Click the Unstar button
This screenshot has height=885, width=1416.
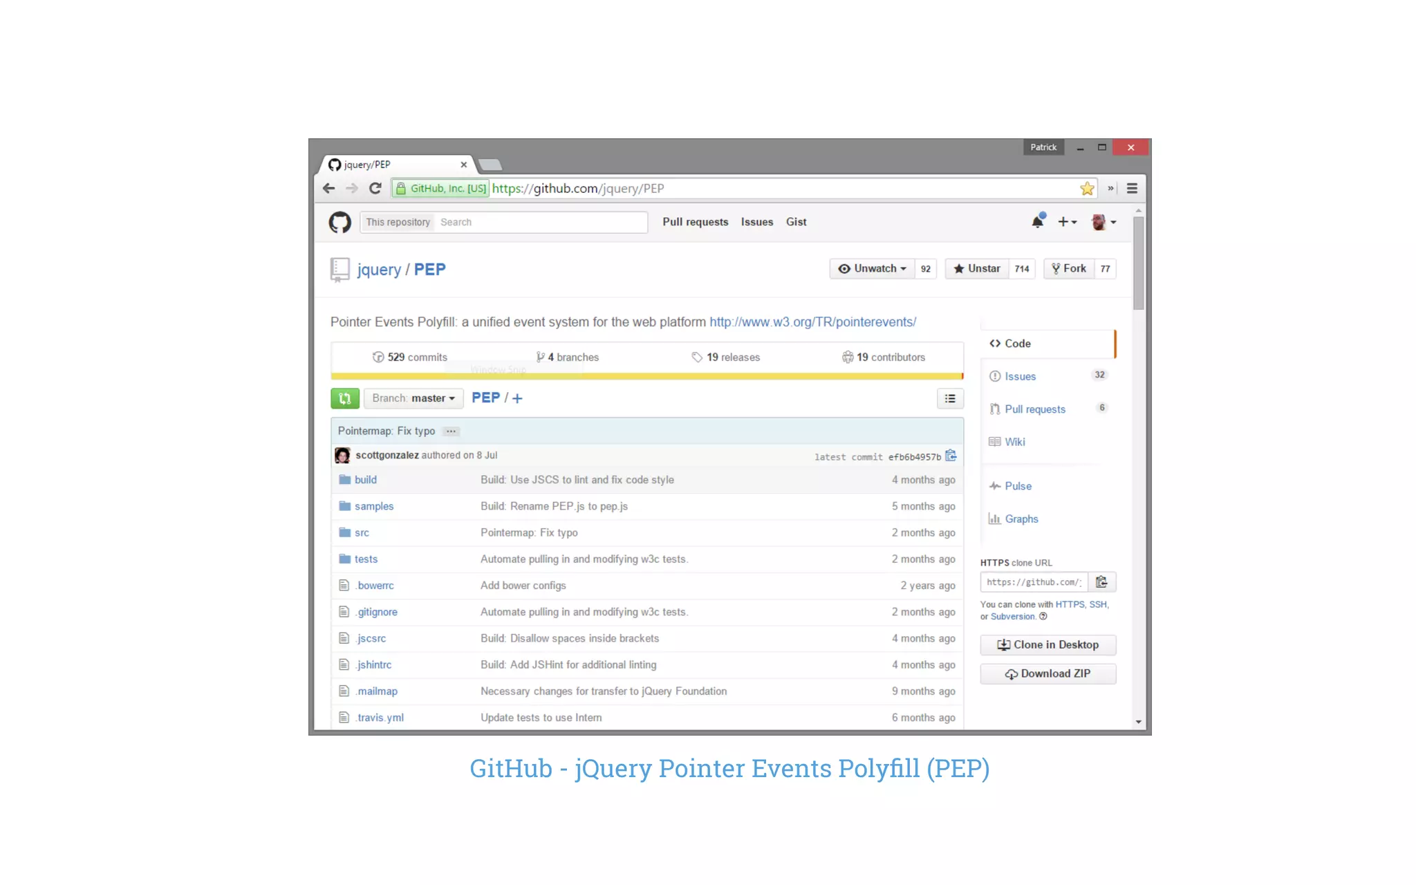977,269
